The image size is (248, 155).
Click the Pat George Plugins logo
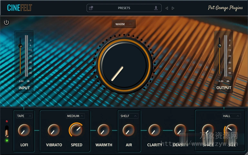tap(225, 8)
